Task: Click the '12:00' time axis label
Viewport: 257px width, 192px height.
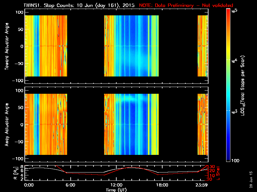Action: tap(116, 185)
